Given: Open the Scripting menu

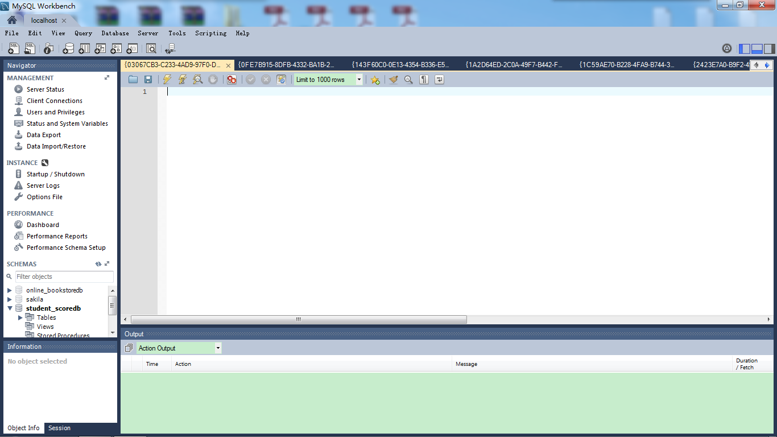Looking at the screenshot, I should (x=211, y=33).
